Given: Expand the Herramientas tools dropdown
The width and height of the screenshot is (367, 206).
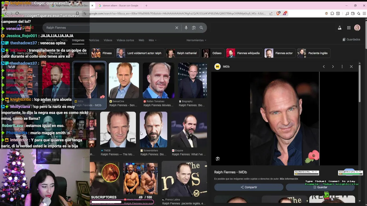Looking at the screenshot, I should [x=196, y=40].
